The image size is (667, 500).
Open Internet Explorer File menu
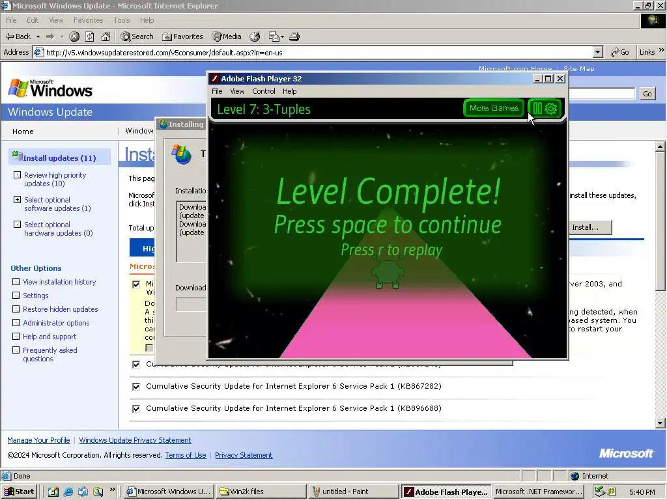click(11, 20)
